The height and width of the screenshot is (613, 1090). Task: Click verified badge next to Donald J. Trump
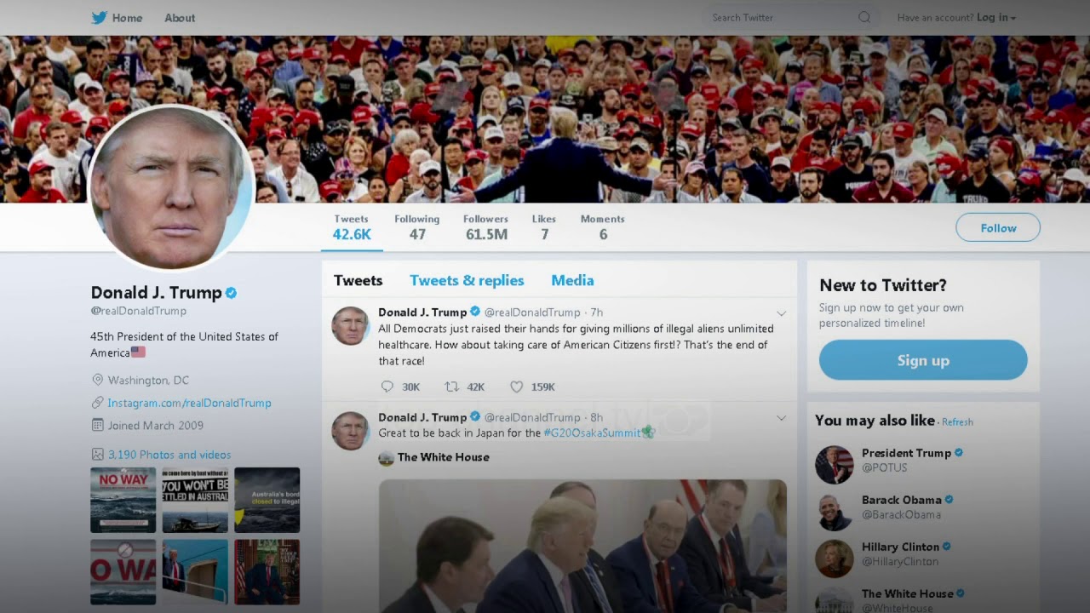click(x=231, y=293)
